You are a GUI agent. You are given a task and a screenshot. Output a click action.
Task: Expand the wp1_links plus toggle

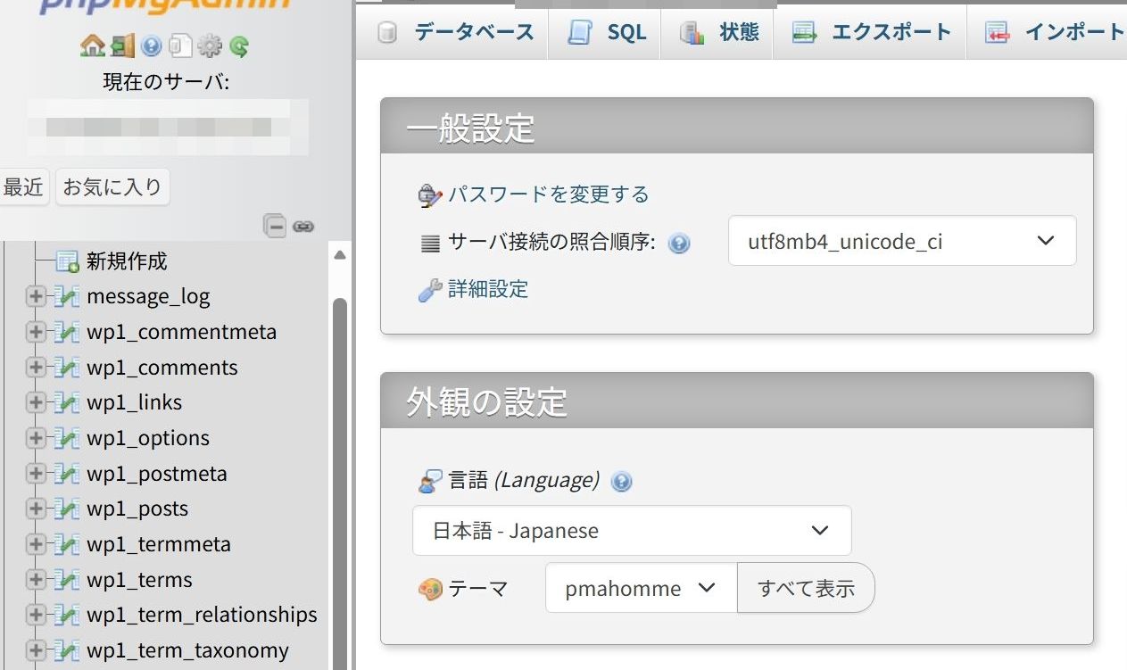click(x=36, y=402)
